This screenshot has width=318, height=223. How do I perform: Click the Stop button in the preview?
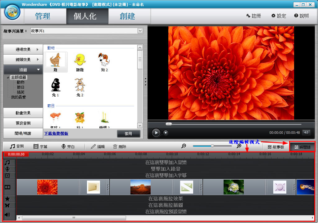(166, 133)
